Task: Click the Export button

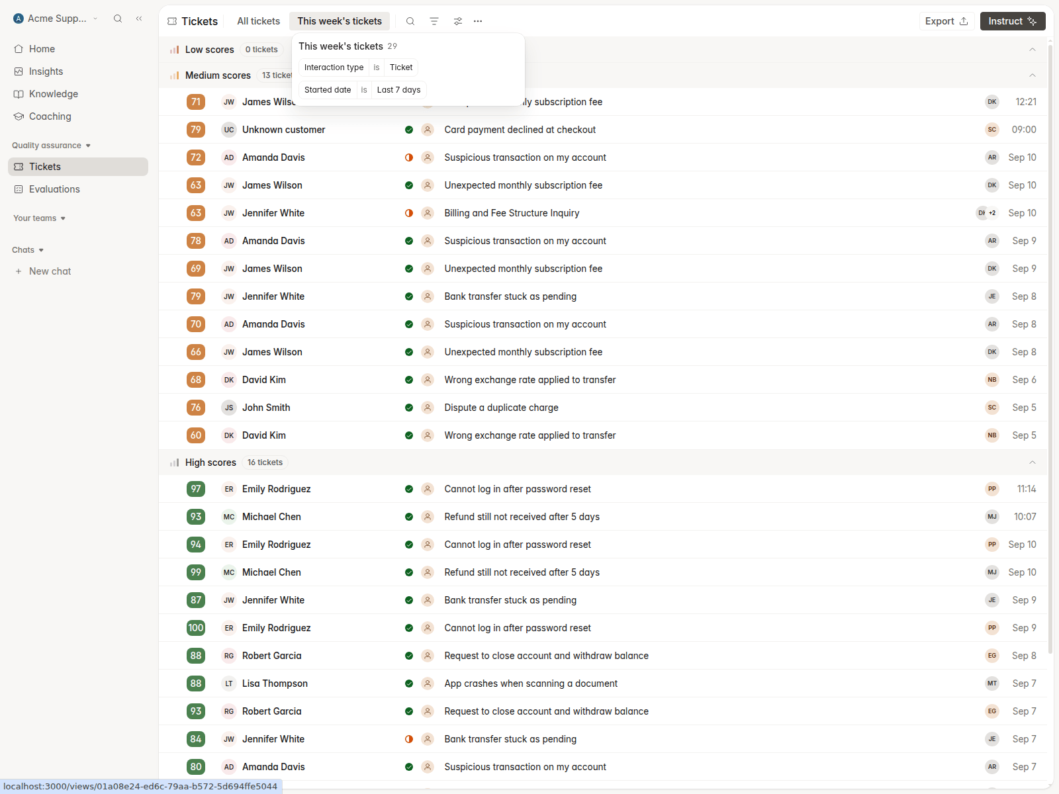Action: [946, 21]
